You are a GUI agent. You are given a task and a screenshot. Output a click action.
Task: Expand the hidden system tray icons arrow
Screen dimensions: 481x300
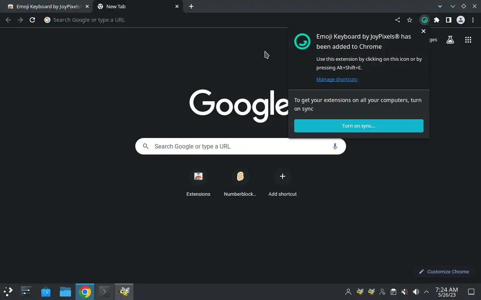point(427,292)
